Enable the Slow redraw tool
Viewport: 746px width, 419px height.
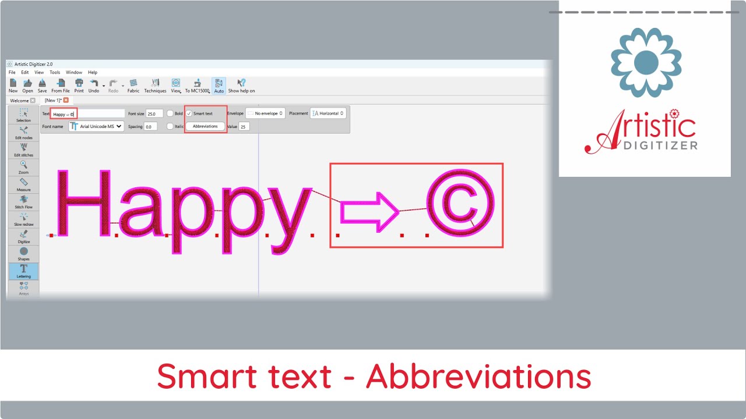click(23, 219)
